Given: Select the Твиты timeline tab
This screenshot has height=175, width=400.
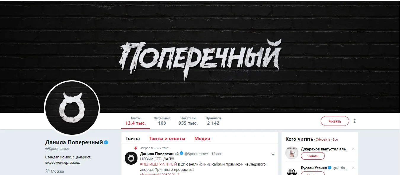Looking at the screenshot, I should 132,139.
